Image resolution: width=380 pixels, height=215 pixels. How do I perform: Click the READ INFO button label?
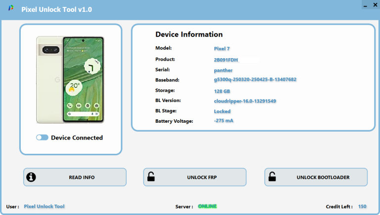click(x=82, y=178)
